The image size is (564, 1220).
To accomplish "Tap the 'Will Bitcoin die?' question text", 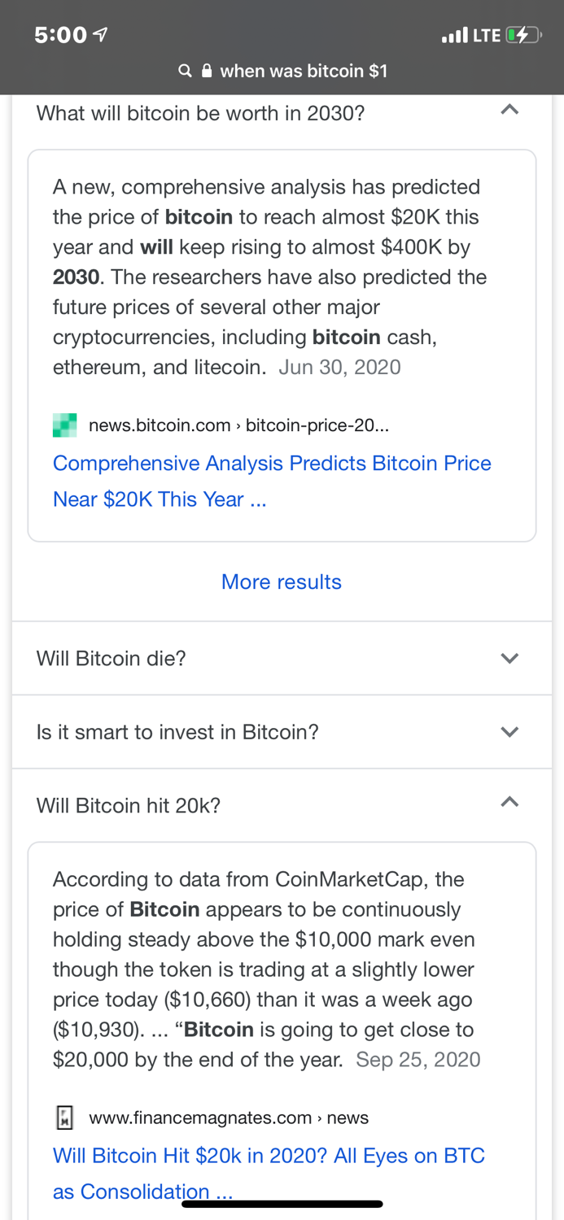I will pos(111,658).
